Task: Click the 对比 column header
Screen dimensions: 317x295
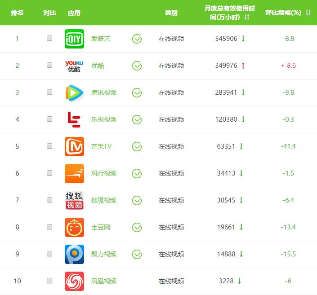Action: click(49, 13)
